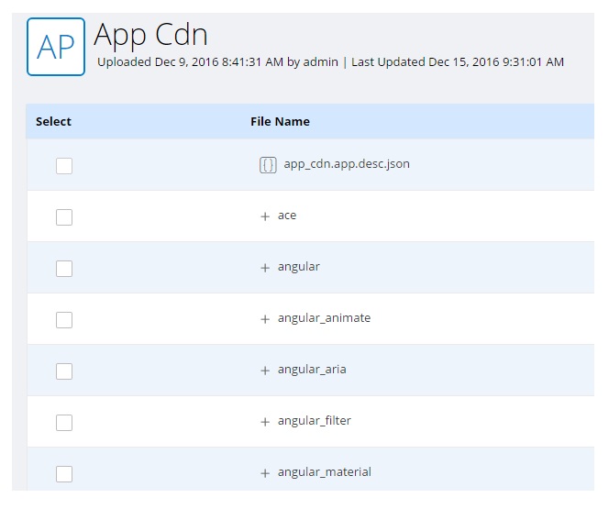Click the ace folder name
The width and height of the screenshot is (609, 509).
[x=287, y=216]
